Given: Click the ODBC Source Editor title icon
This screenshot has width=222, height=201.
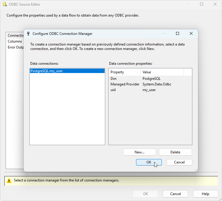Looking at the screenshot, I should point(5,4).
